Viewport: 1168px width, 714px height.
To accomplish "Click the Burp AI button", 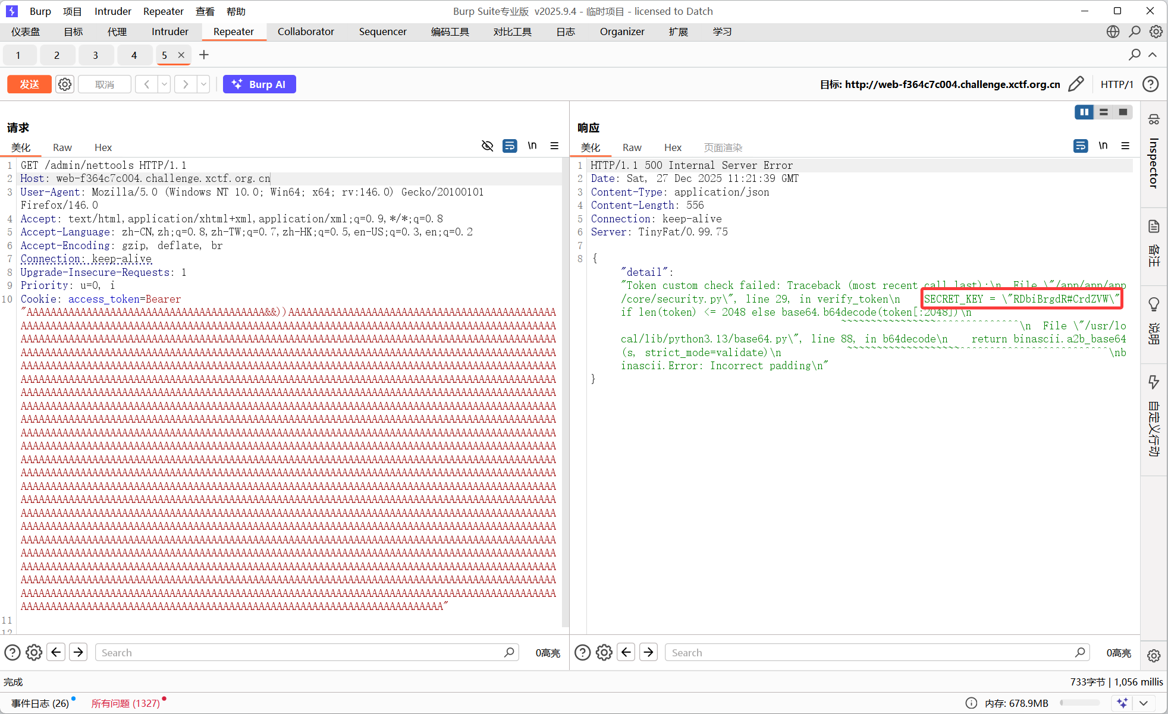I will click(x=259, y=84).
